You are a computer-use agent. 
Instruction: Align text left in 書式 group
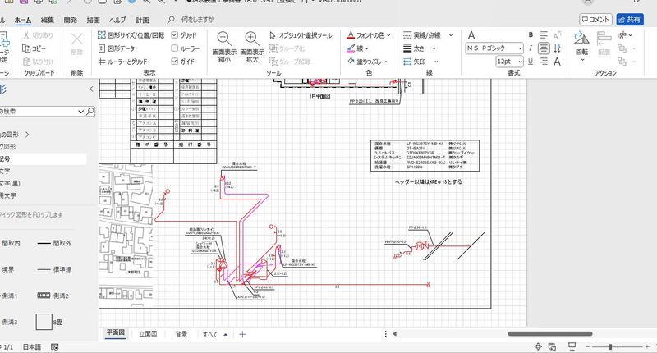[544, 35]
